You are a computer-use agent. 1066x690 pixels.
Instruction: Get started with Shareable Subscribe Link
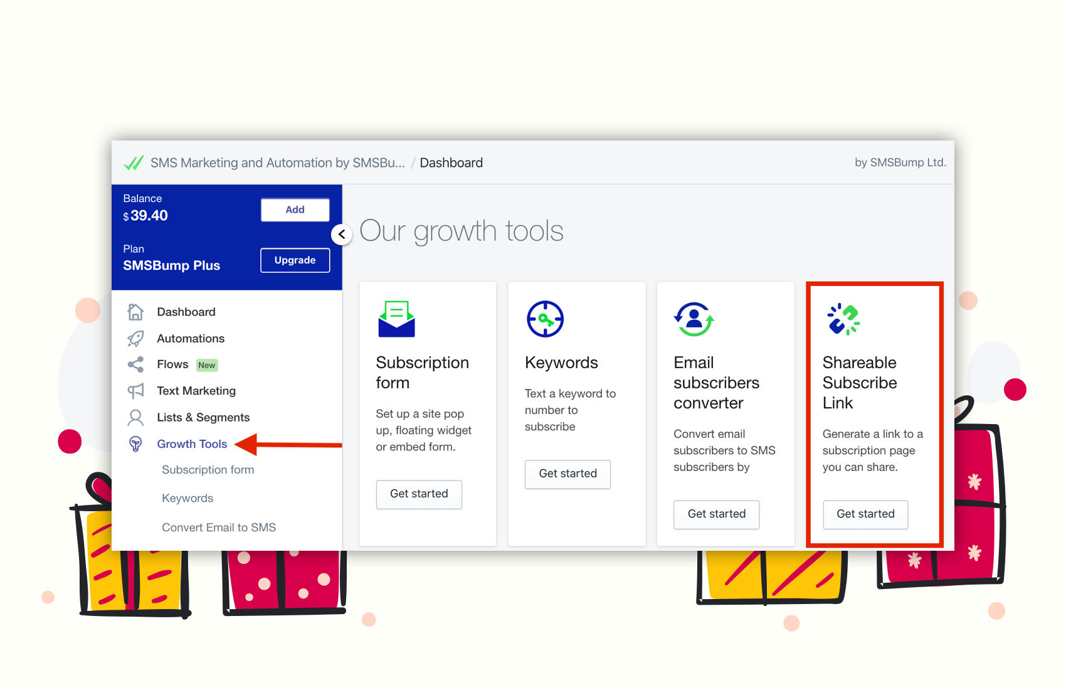pos(865,514)
